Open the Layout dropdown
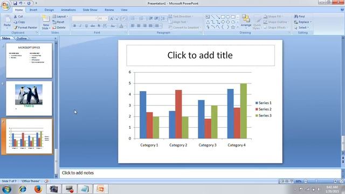The width and height of the screenshot is (345, 194). pyautogui.click(x=60, y=17)
